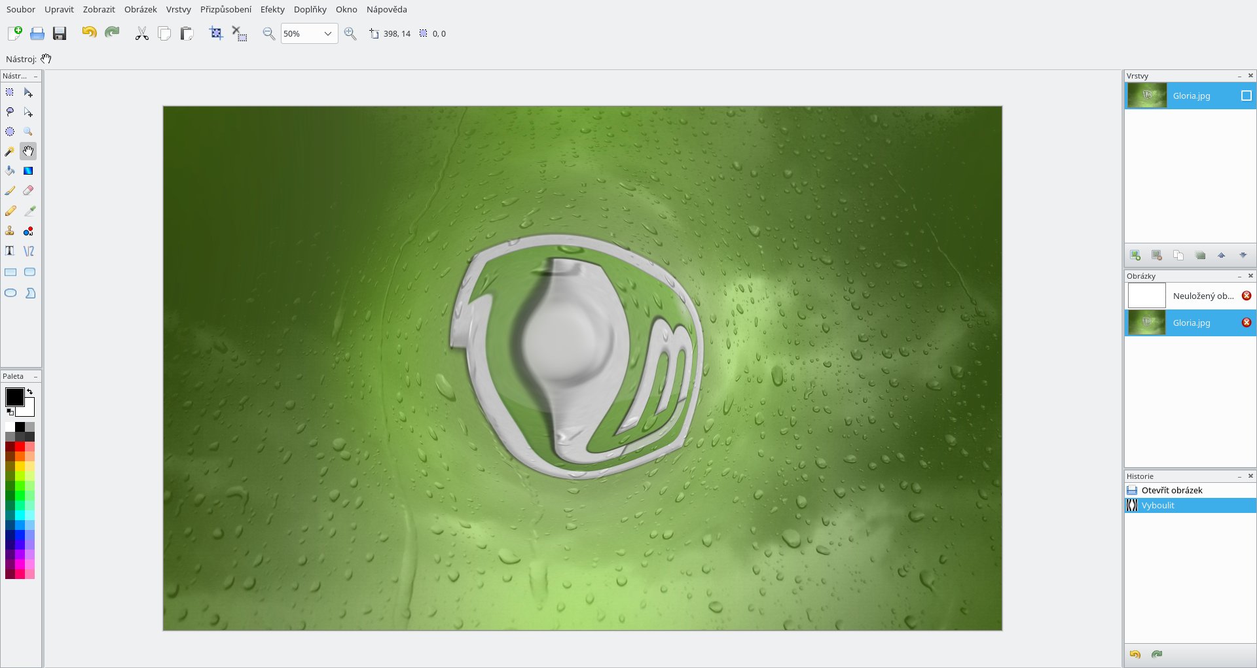Open the Zobrazit menu

click(99, 9)
